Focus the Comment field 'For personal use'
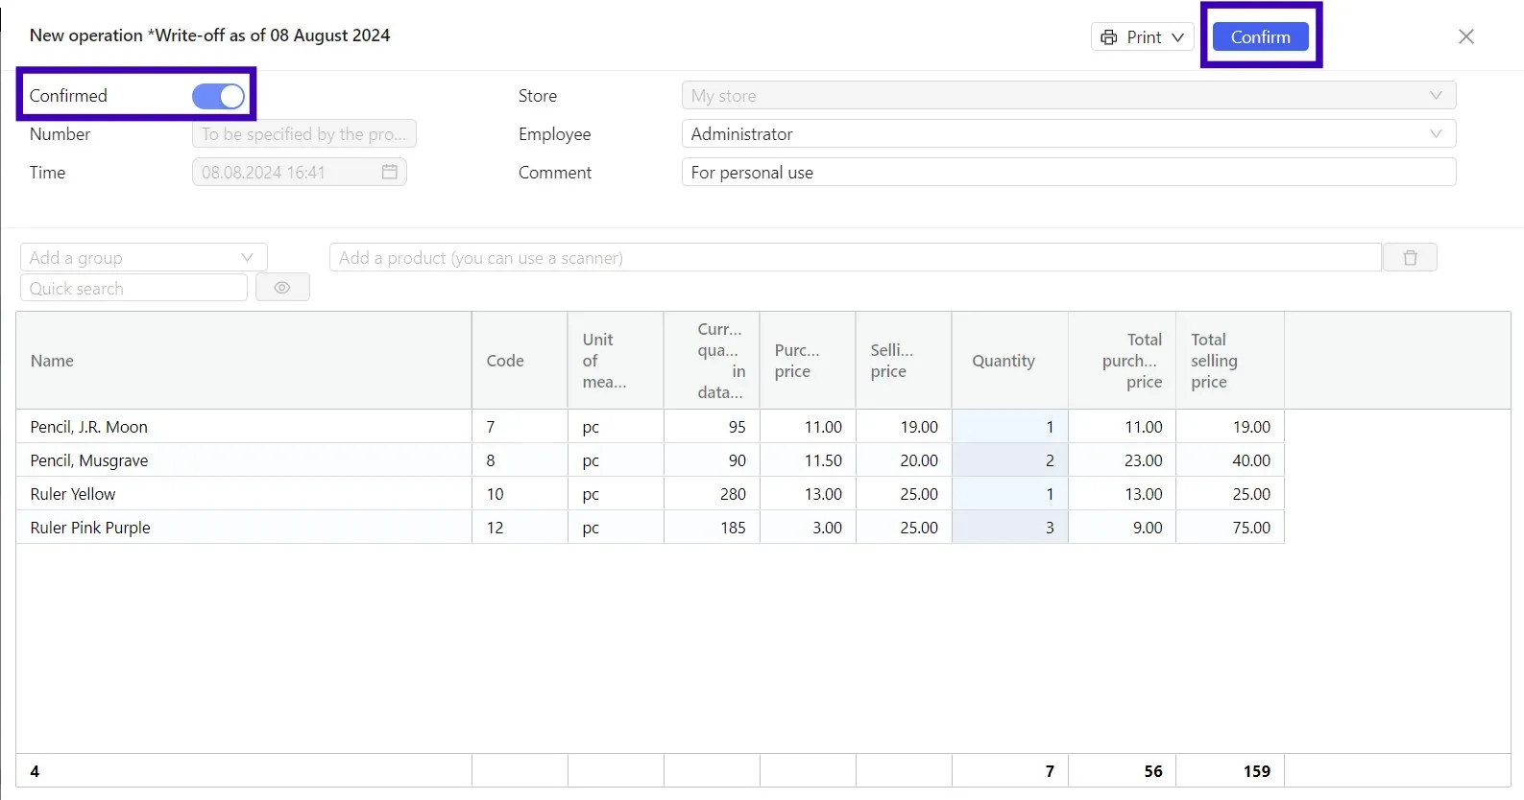 pyautogui.click(x=1069, y=173)
